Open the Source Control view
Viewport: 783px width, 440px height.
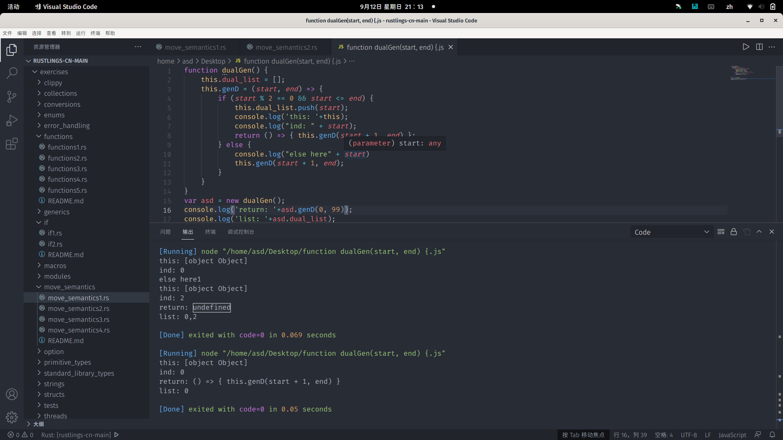(x=12, y=97)
